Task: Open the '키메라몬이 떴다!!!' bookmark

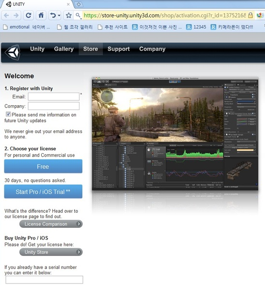Action: click(x=232, y=27)
